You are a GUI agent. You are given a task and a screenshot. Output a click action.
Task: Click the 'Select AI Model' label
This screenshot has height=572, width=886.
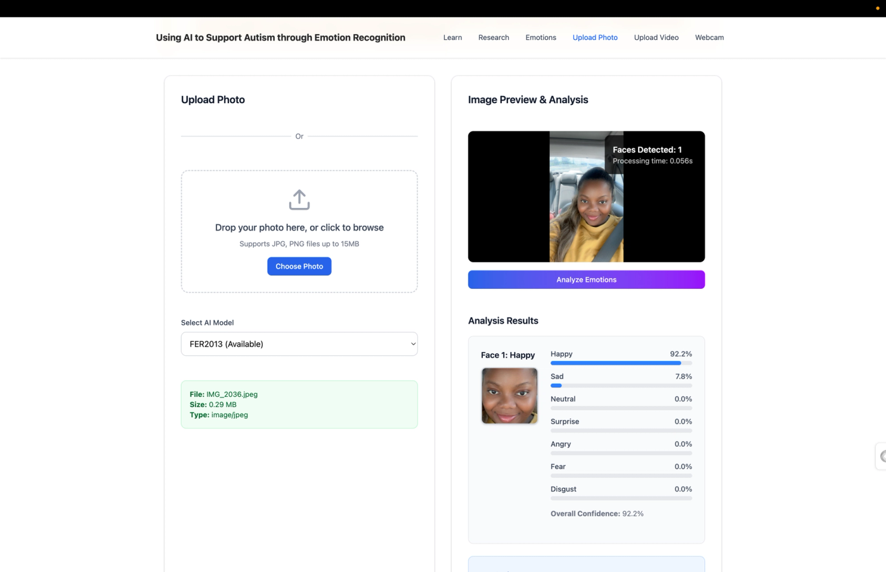pos(207,323)
